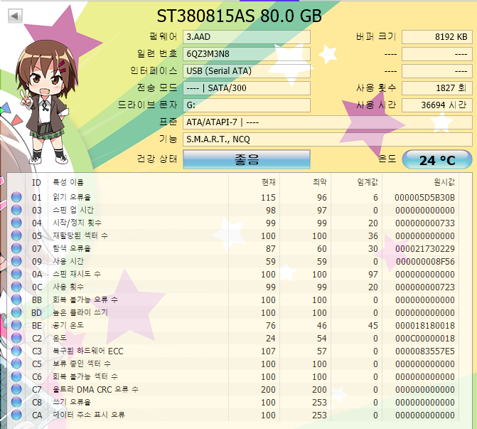Click raw value 000000008F56
The height and width of the screenshot is (429, 477).
point(424,261)
